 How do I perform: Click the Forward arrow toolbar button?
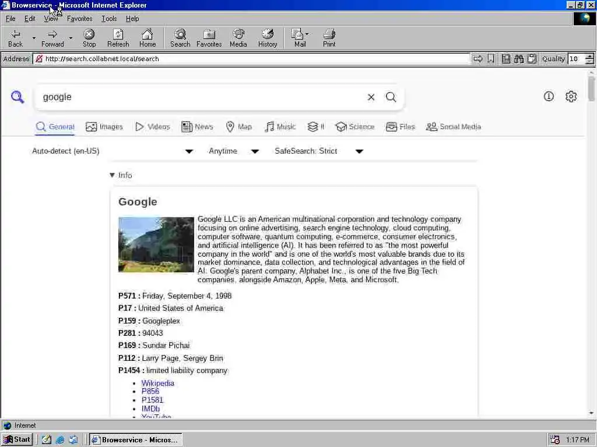(x=52, y=38)
